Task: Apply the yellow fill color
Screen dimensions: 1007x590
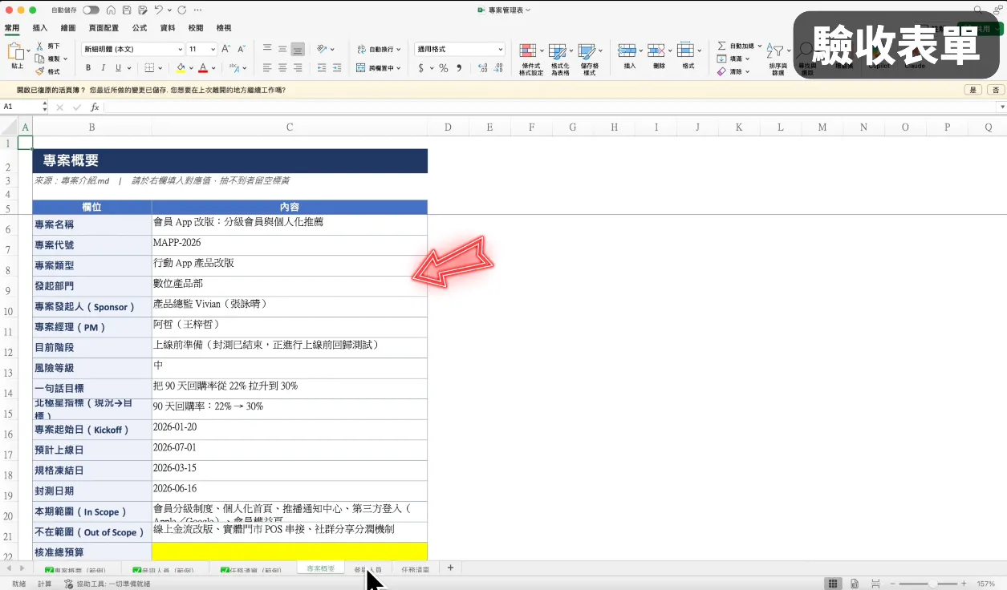Action: pyautogui.click(x=181, y=68)
